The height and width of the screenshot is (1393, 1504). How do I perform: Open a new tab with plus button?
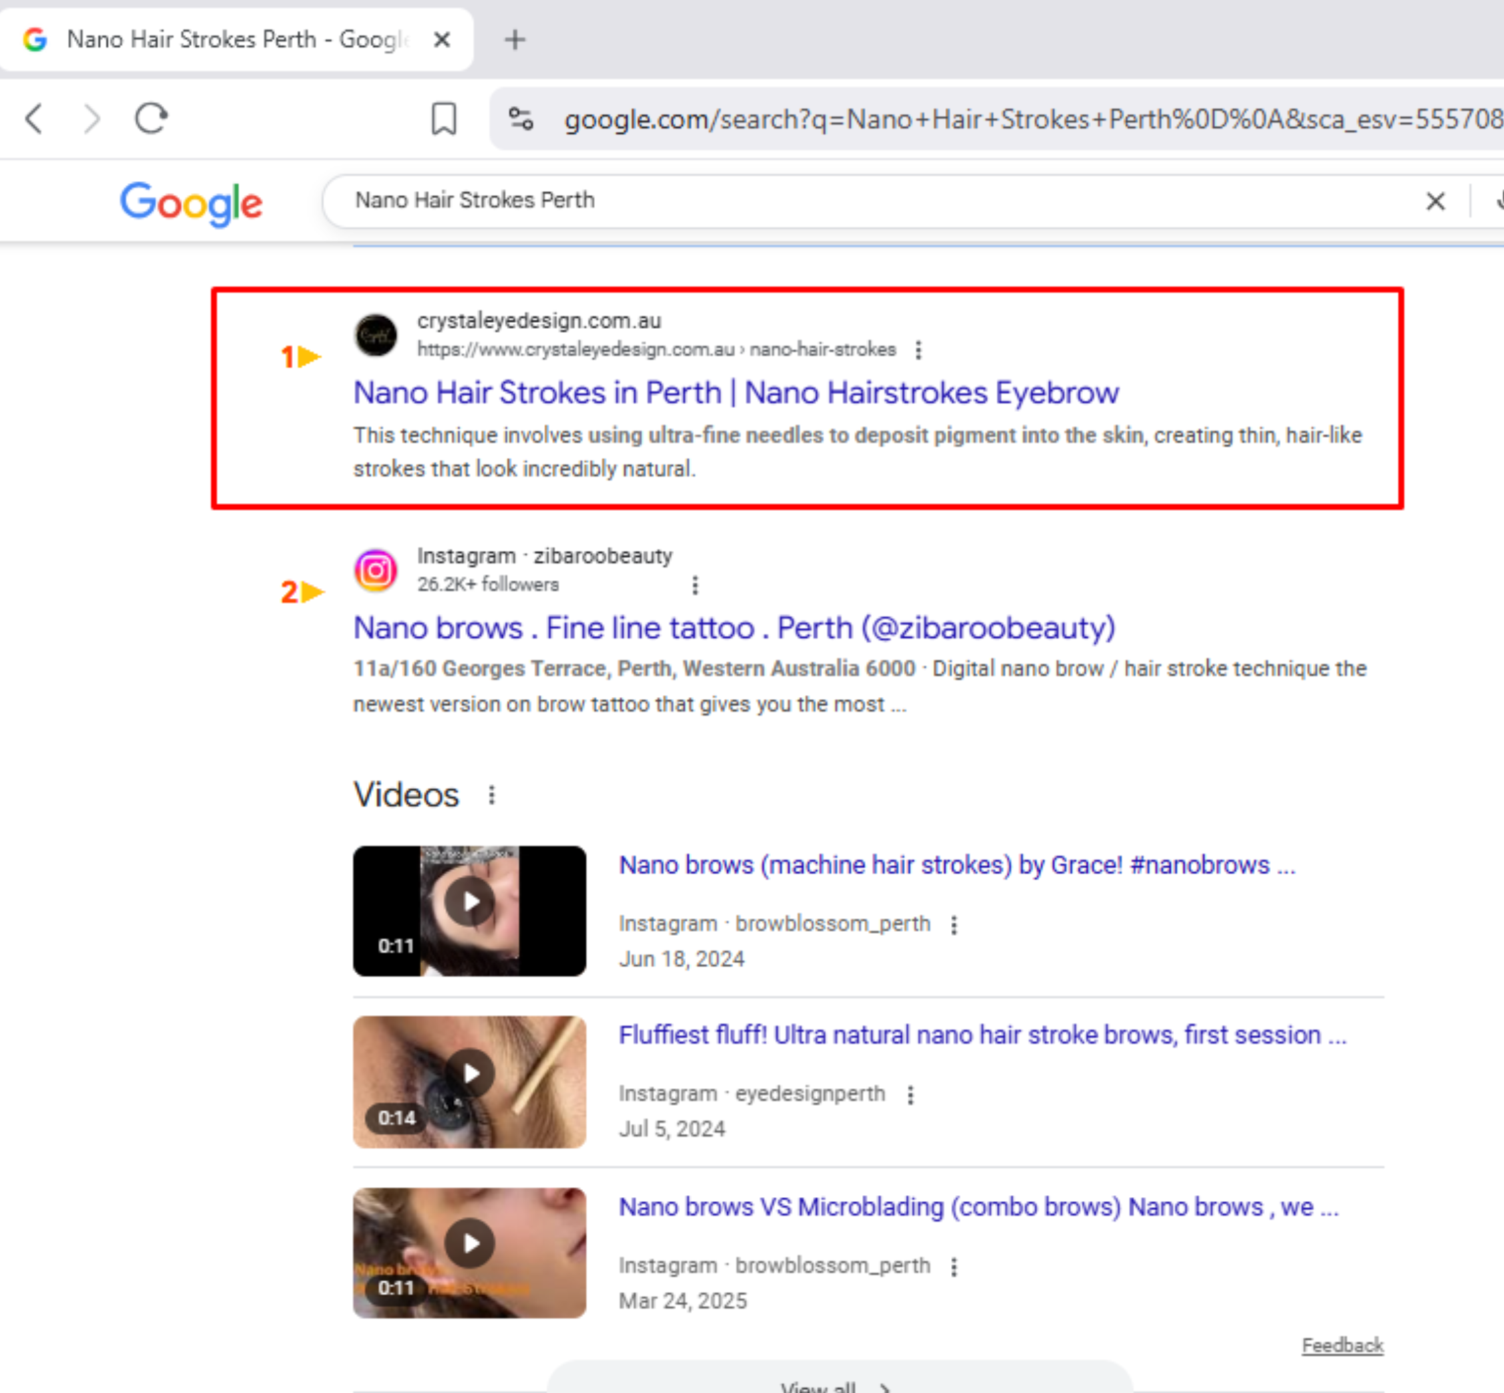(515, 39)
